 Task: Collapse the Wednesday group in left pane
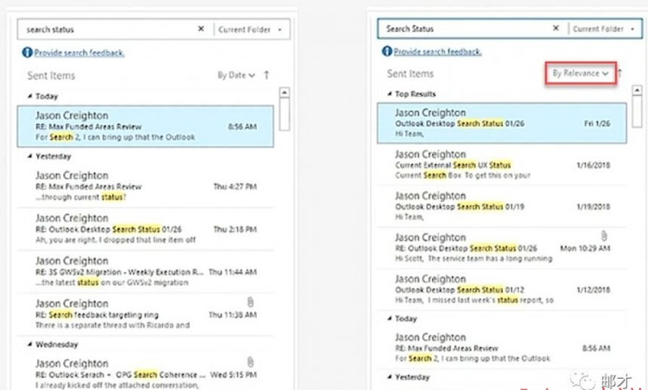(29, 344)
